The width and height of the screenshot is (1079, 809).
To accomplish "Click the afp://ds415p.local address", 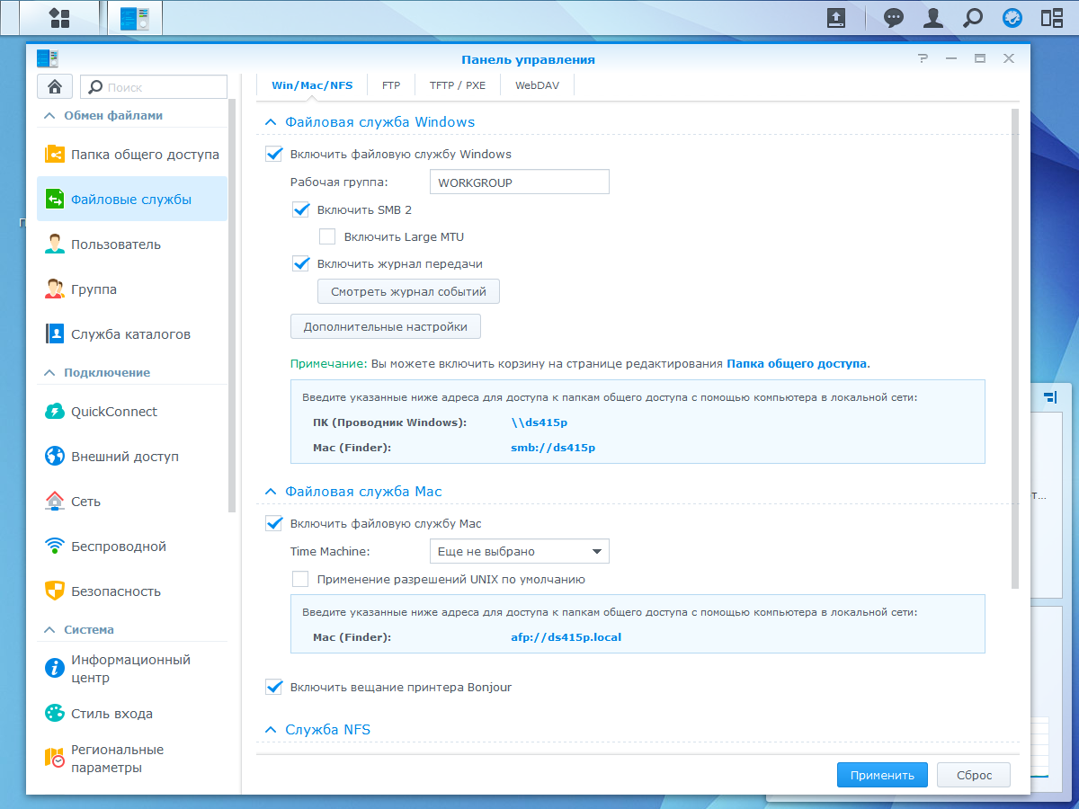I will (566, 637).
